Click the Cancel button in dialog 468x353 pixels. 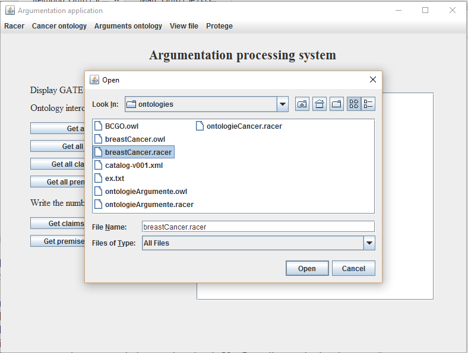click(x=353, y=268)
